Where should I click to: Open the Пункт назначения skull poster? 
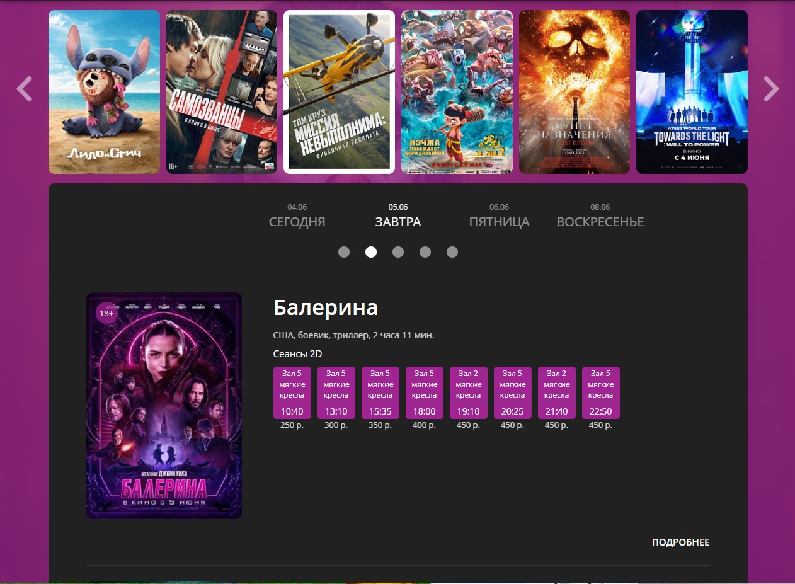tap(575, 92)
